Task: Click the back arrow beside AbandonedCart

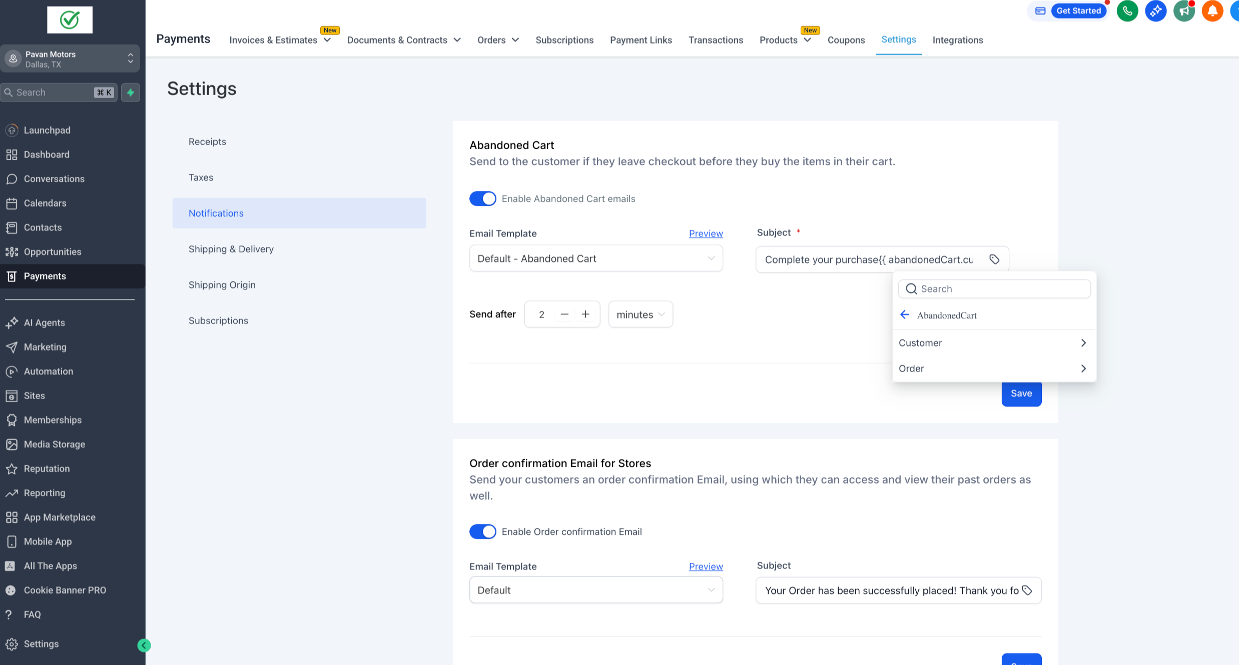Action: coord(905,315)
